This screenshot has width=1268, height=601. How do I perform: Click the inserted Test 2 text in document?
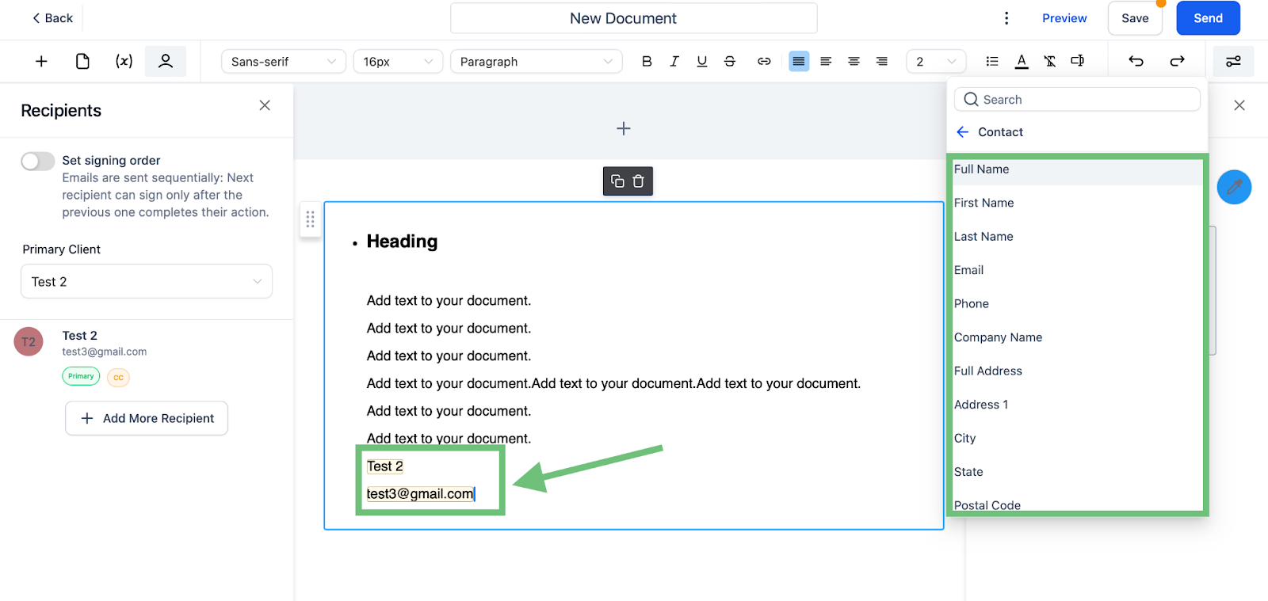click(385, 466)
